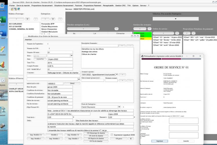Open the Gestion CRC menu
Image resolution: width=217 pixels, height=145 pixels.
coord(120,6)
